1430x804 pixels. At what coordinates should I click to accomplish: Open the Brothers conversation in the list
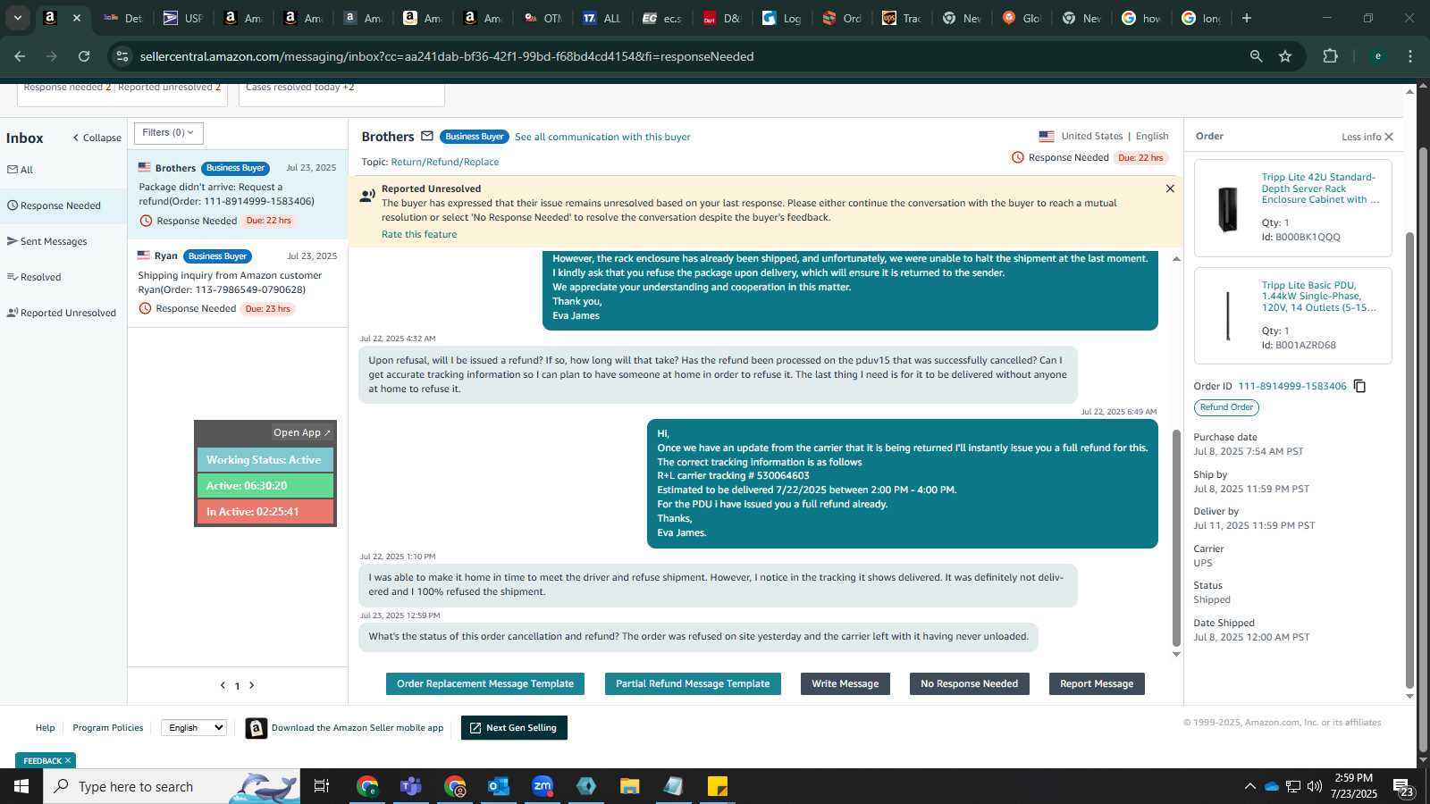pos(238,194)
